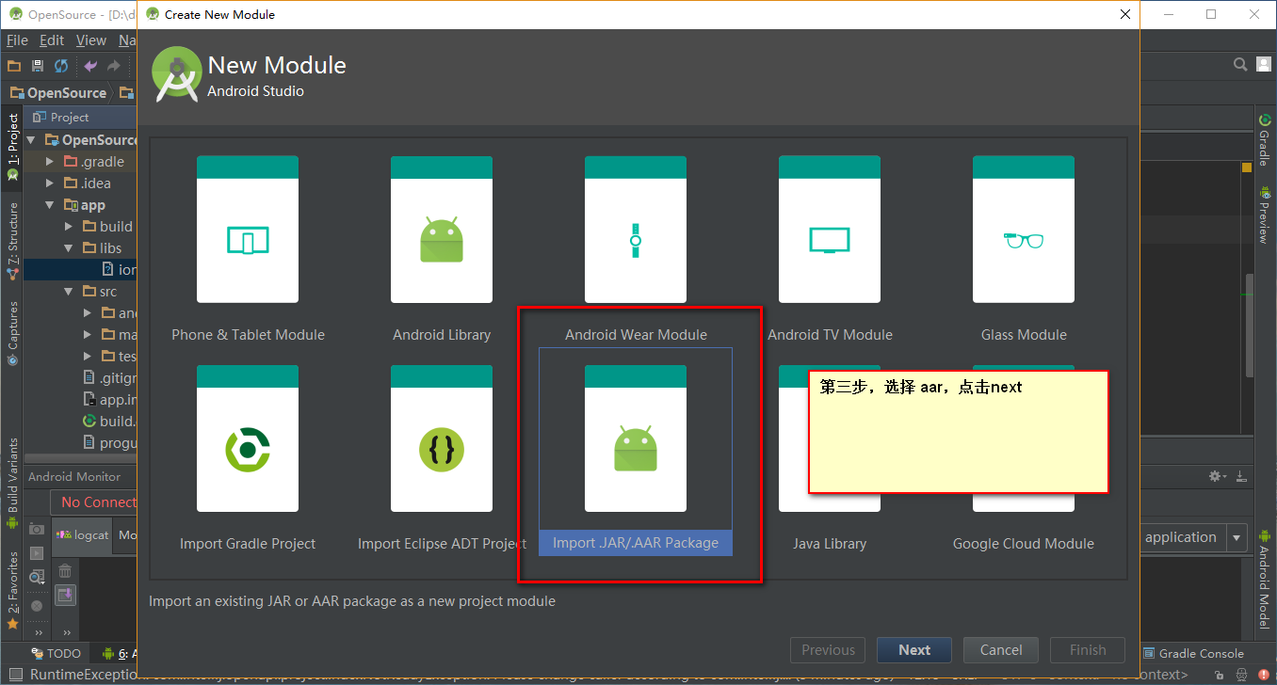Open the File menu in Android Studio
Viewport: 1277px width, 685px height.
pyautogui.click(x=17, y=40)
